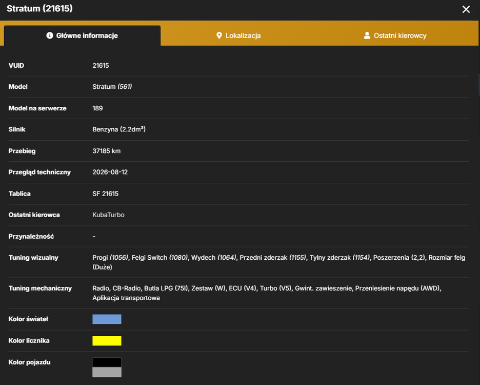The width and height of the screenshot is (480, 385).
Task: Click the model value Stratum (561)
Action: pos(112,87)
